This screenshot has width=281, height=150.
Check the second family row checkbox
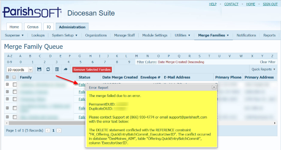(x=15, y=92)
